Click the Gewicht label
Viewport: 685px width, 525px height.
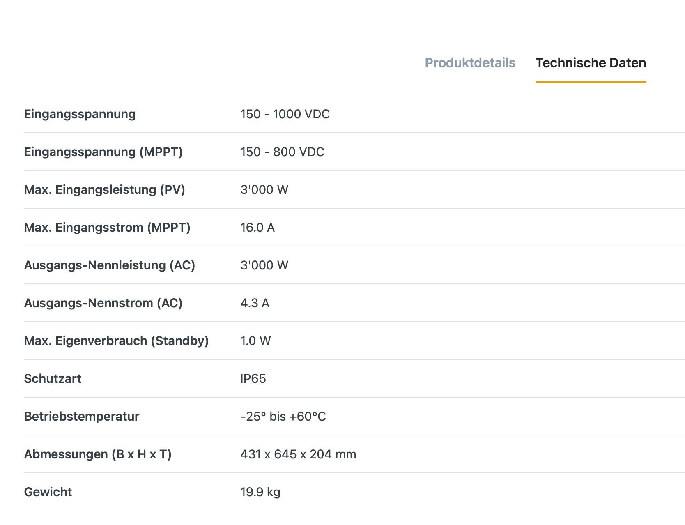click(x=48, y=492)
